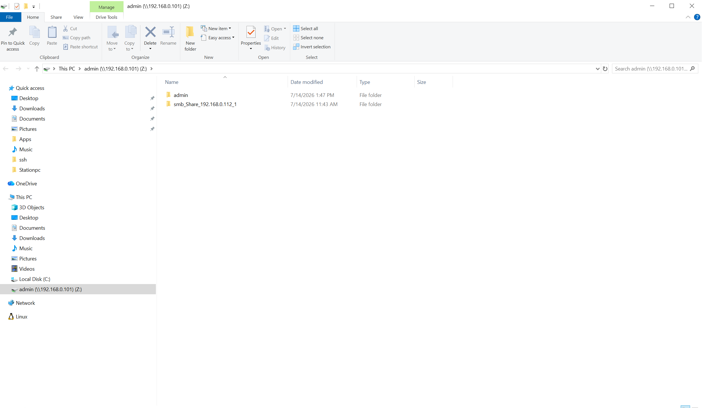The width and height of the screenshot is (702, 408).
Task: Collapse the ribbon with the chevron
Action: click(x=688, y=17)
